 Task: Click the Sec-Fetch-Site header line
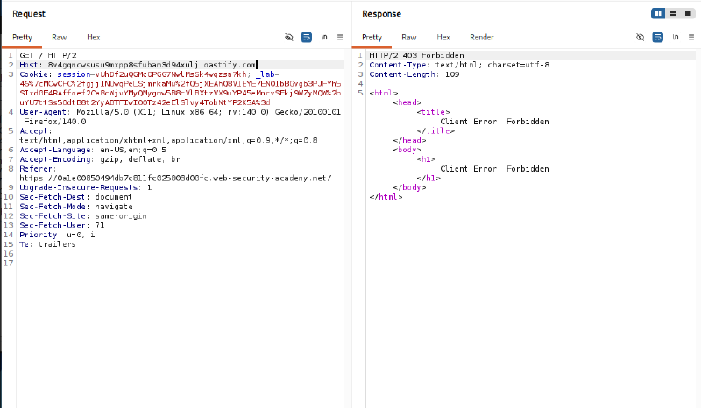(83, 216)
